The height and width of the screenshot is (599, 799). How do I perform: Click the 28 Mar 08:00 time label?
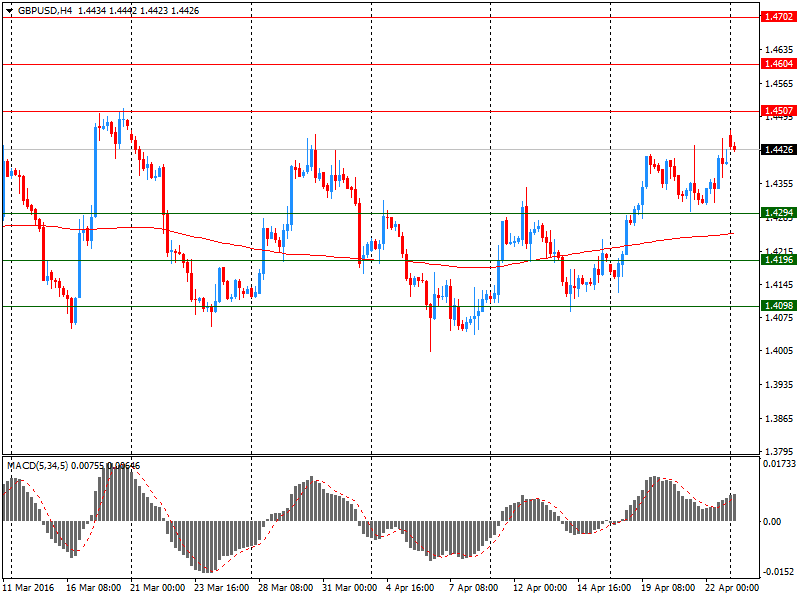coord(285,588)
